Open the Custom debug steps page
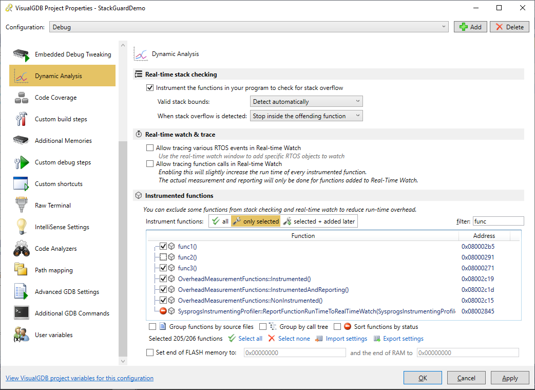 (63, 162)
